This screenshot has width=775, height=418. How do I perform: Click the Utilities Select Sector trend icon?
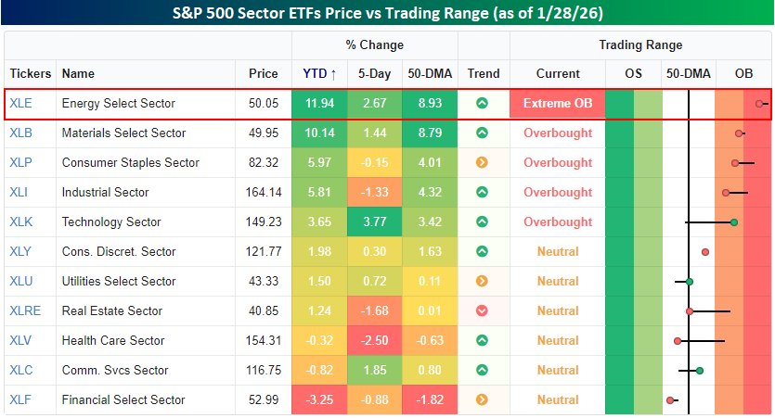click(x=483, y=282)
